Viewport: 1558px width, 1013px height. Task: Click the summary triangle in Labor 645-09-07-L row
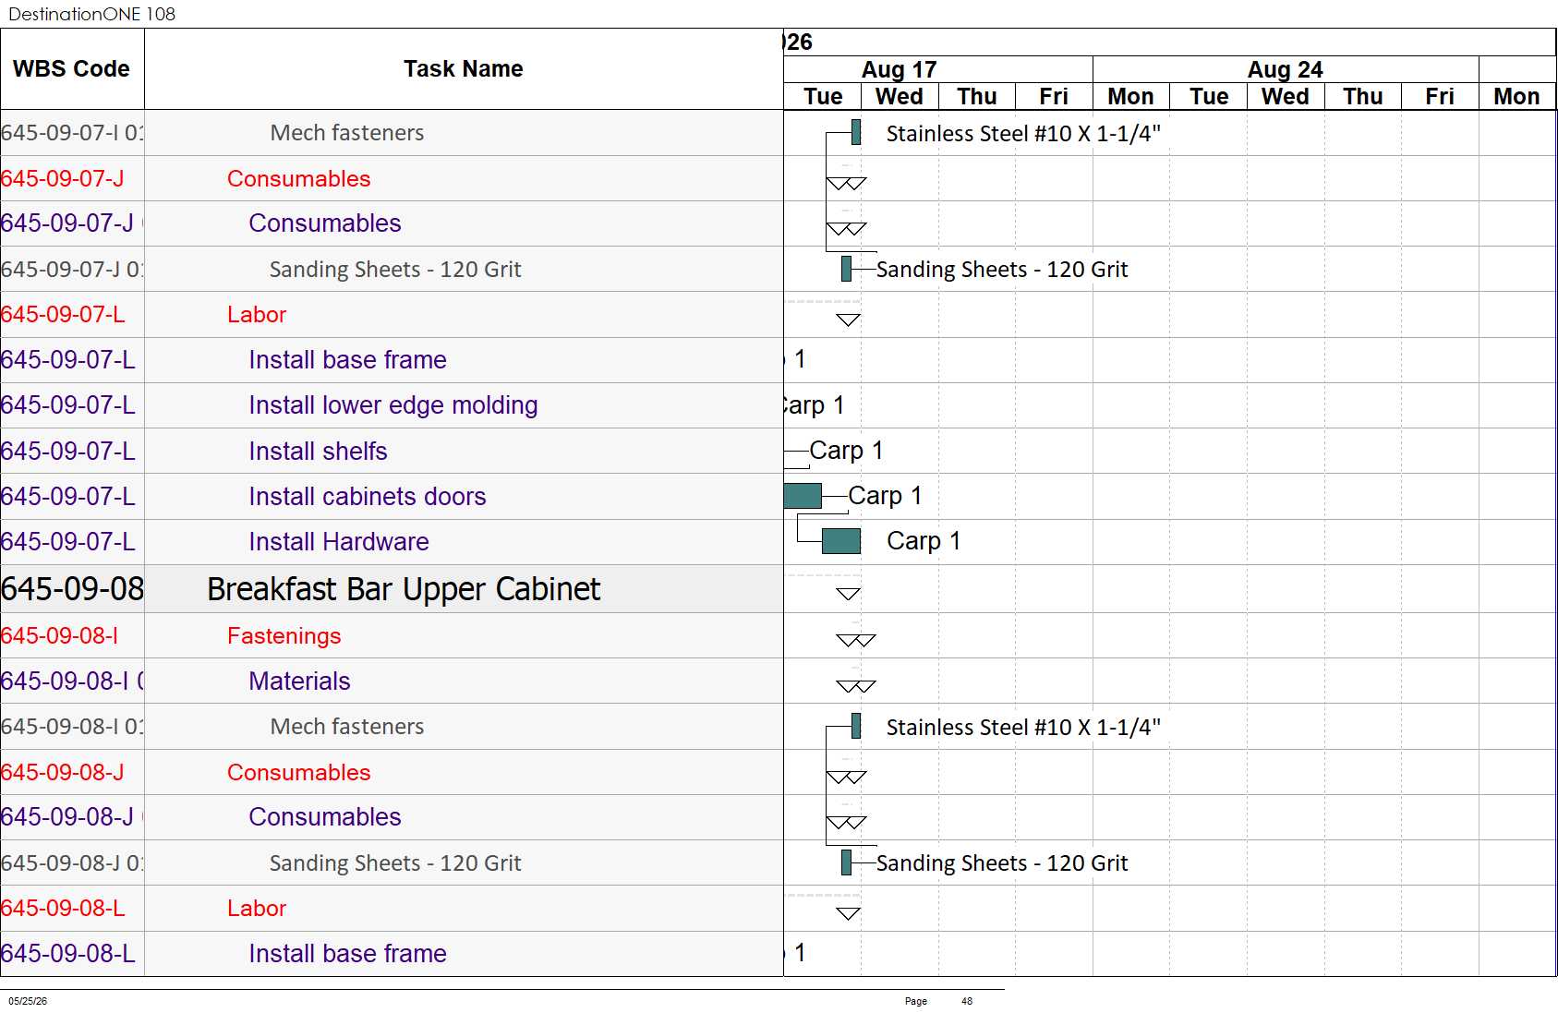848,320
